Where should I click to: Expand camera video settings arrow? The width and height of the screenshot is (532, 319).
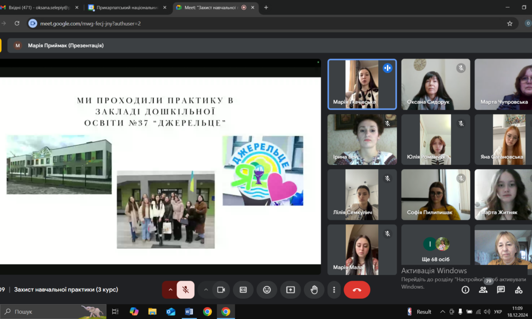205,290
